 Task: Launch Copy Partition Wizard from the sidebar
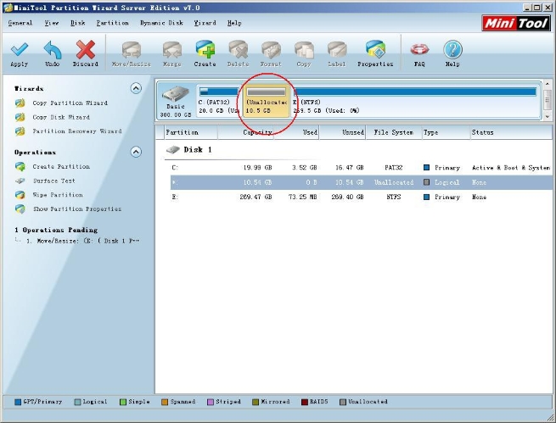click(70, 103)
